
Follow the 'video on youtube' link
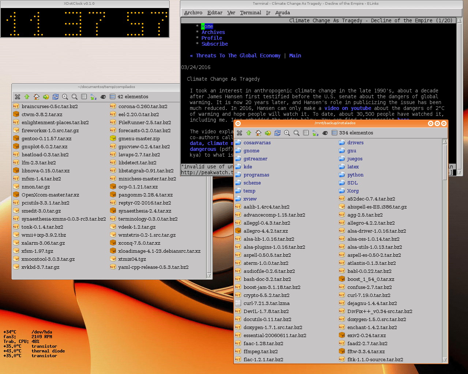[348, 108]
